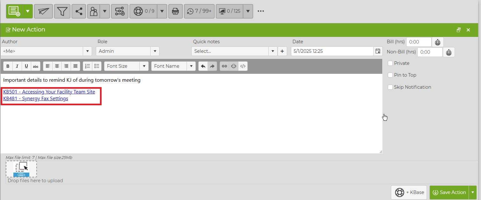481x200 pixels.
Task: Start the Bill hours stopwatch timer
Action: (437, 42)
